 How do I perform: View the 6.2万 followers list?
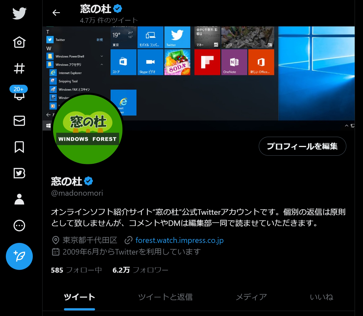click(x=140, y=270)
